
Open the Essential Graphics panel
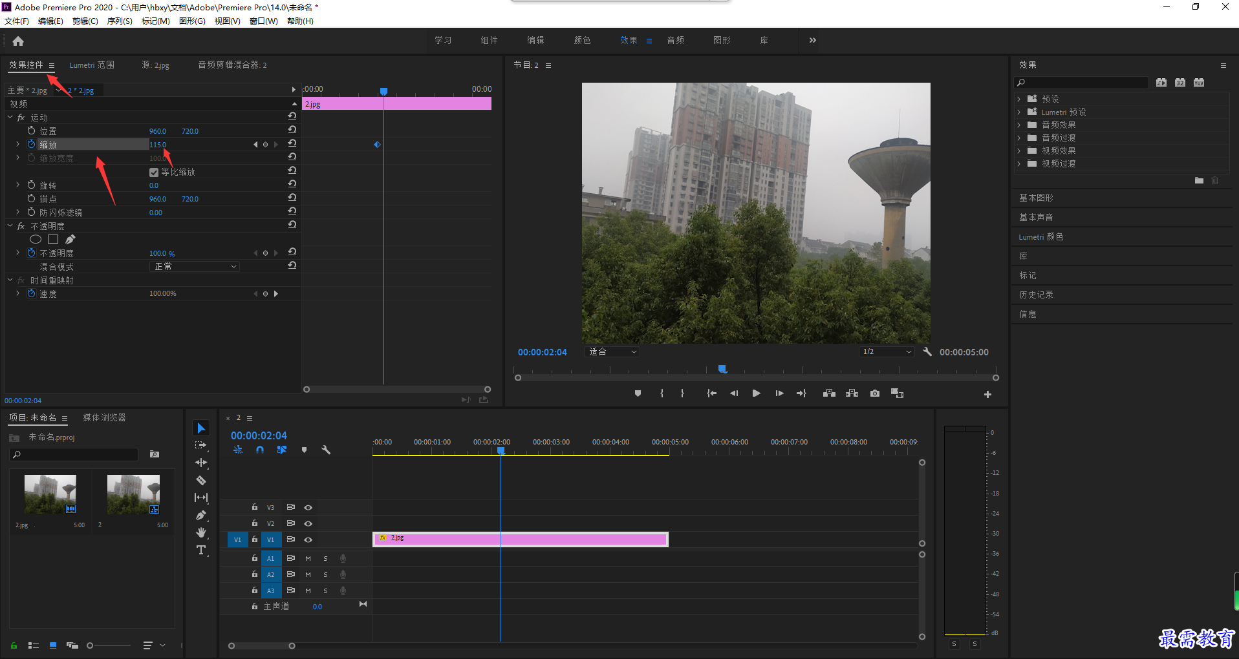pos(1036,198)
